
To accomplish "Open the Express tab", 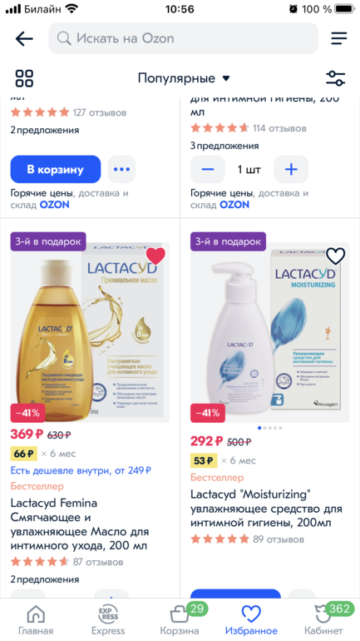I will [108, 620].
